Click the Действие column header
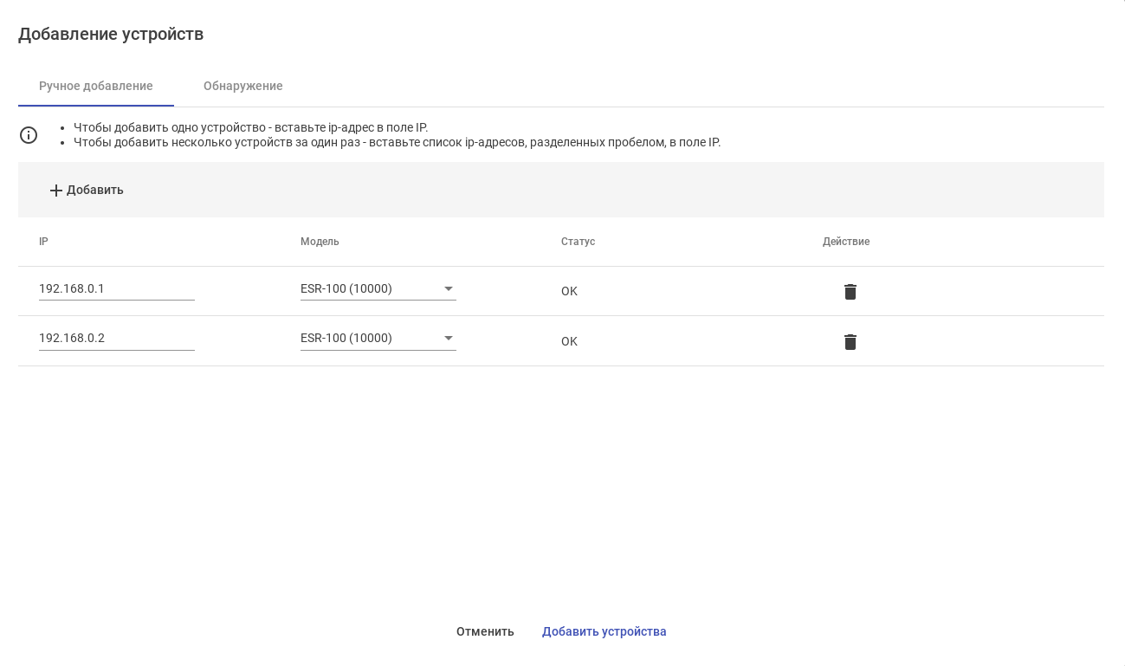Viewport: 1125px width, 666px height. click(846, 242)
